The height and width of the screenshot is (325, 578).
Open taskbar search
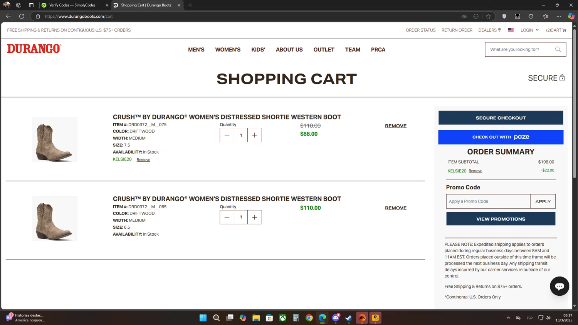217,318
